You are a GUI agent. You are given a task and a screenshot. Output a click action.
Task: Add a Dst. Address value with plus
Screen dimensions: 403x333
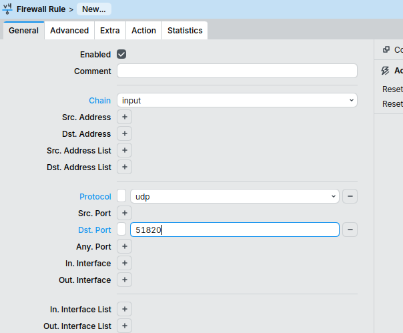pos(125,133)
